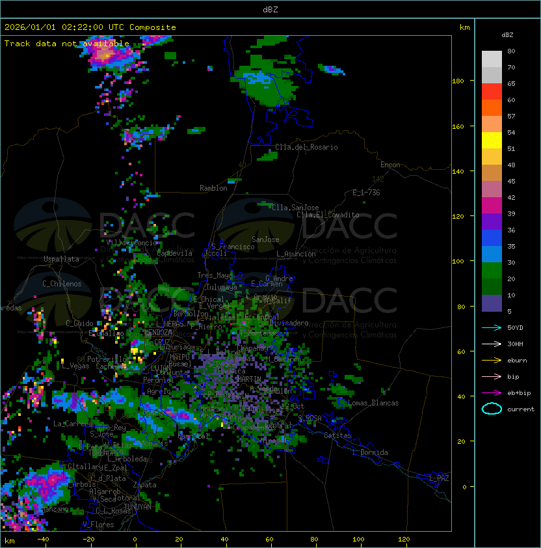Click the L_Asuncion map label
This screenshot has height=548, width=541.
pyautogui.click(x=296, y=254)
